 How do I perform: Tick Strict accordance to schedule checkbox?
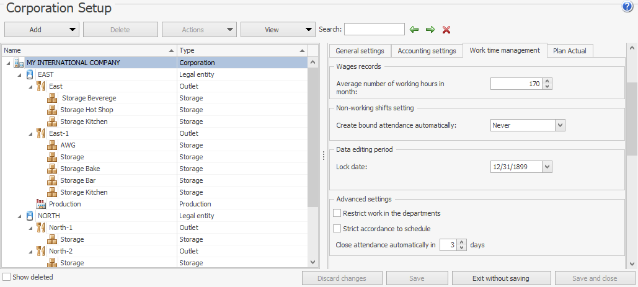coord(338,229)
